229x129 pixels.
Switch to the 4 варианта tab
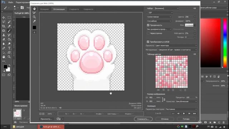(x=88, y=9)
